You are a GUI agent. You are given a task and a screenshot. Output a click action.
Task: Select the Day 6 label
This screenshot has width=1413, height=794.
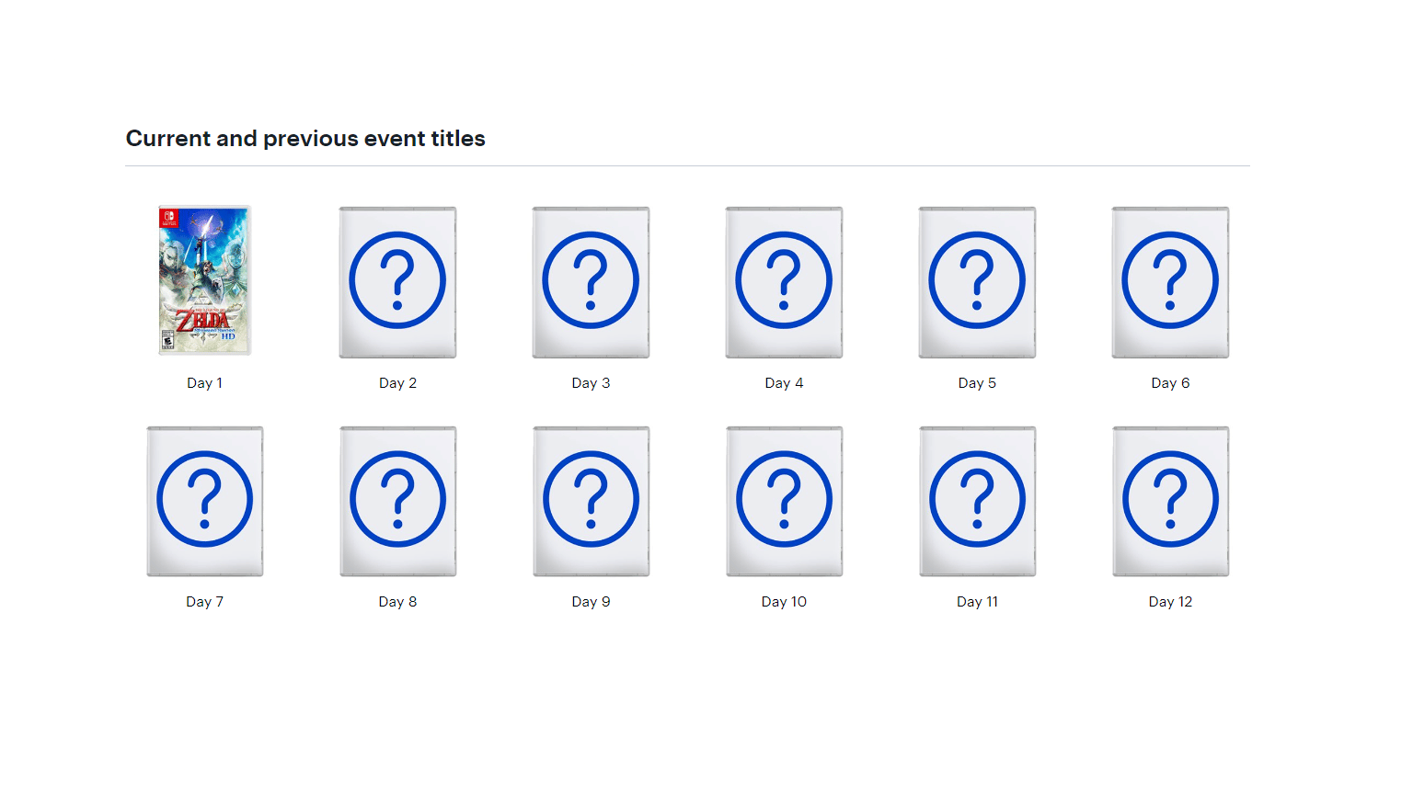tap(1170, 383)
